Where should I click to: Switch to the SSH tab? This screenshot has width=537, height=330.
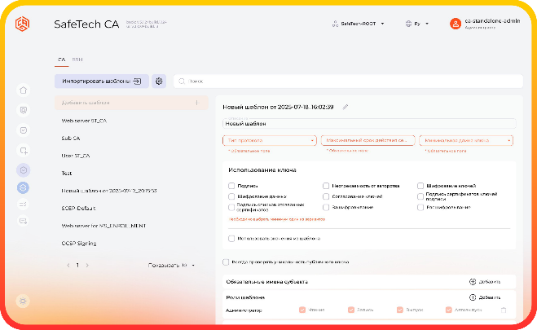77,59
